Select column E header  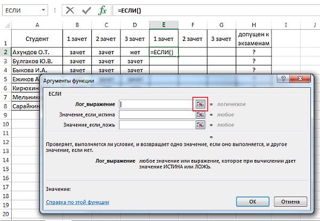[x=164, y=25]
